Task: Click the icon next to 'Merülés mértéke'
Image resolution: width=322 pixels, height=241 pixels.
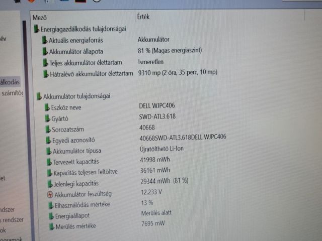Action: click(52, 226)
